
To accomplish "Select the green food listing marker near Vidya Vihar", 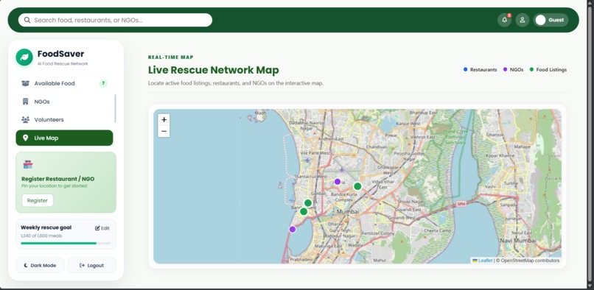I will [x=357, y=186].
